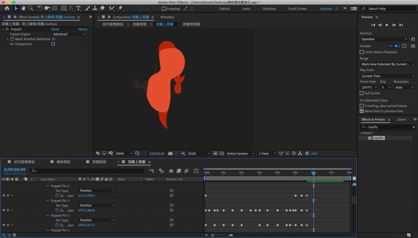Select the Rectangle shape tool

pos(64,8)
